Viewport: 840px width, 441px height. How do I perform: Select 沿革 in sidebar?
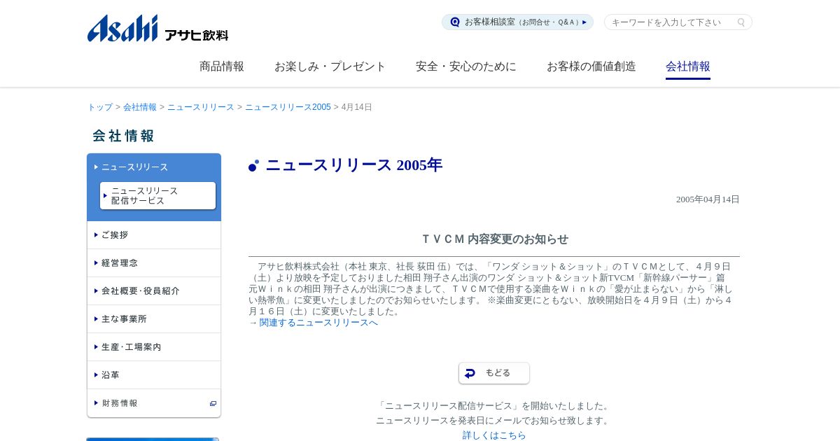[x=154, y=375]
